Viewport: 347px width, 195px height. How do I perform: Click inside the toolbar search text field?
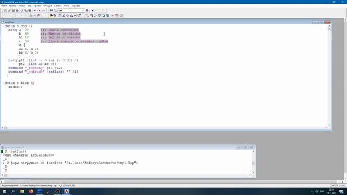point(70,11)
